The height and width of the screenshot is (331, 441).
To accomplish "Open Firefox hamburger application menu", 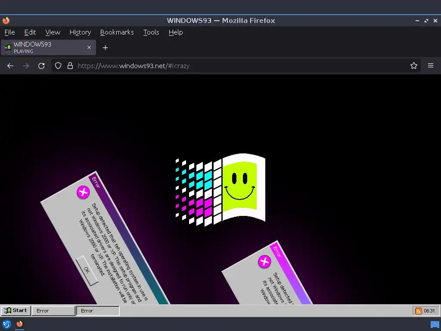I will tap(430, 66).
